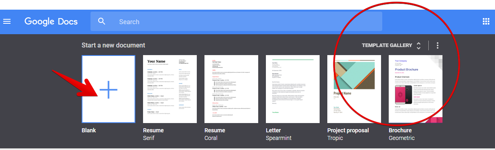Open the Brochure Geometric template
The width and height of the screenshot is (495, 150).
click(415, 89)
